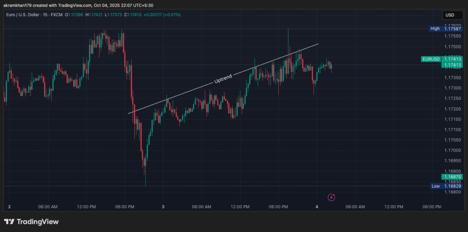Click the blue High price label
This screenshot has width=468, height=232.
[x=435, y=29]
